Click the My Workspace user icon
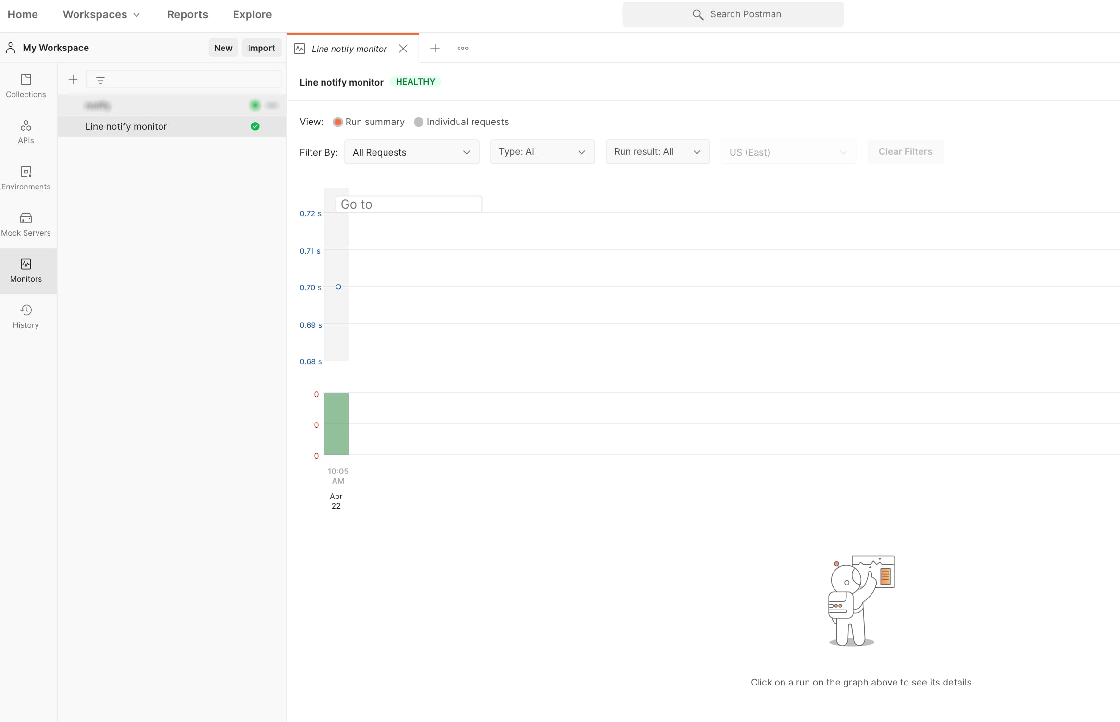 click(11, 48)
